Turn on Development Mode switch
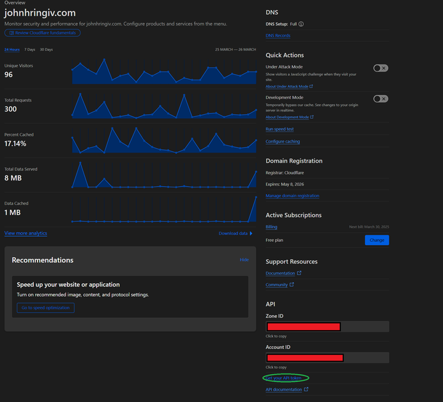Viewport: 443px width, 402px height. pyautogui.click(x=380, y=99)
